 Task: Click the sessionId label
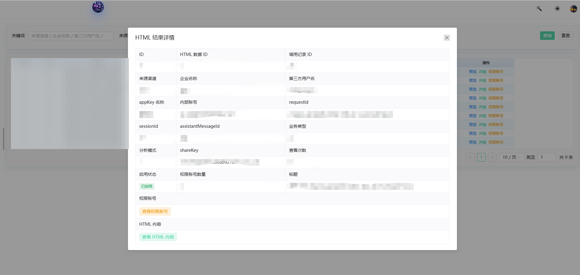tap(149, 126)
